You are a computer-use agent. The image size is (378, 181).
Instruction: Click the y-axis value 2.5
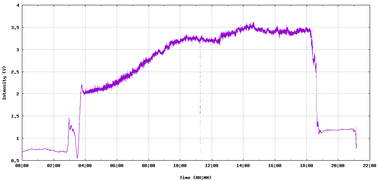(x=15, y=72)
